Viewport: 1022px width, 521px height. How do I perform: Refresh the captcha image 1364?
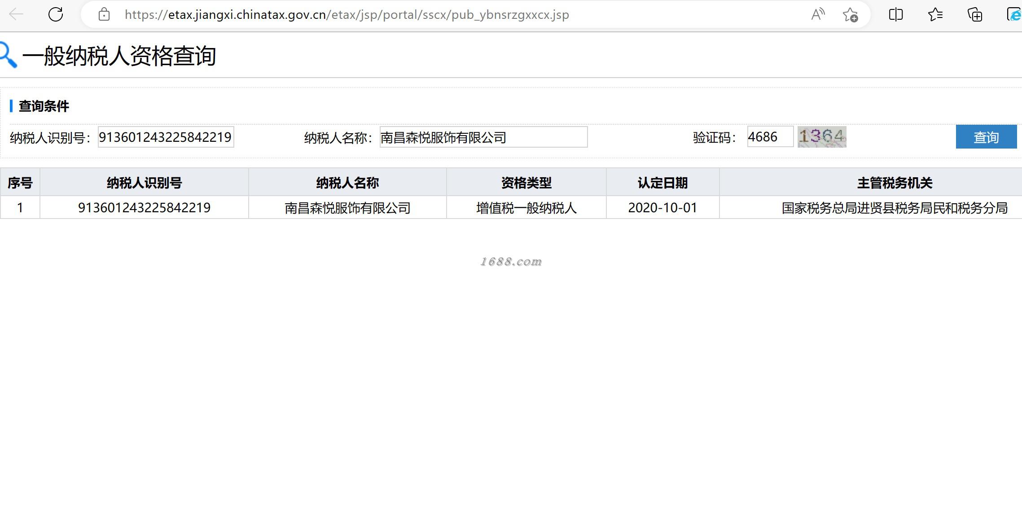click(x=822, y=136)
